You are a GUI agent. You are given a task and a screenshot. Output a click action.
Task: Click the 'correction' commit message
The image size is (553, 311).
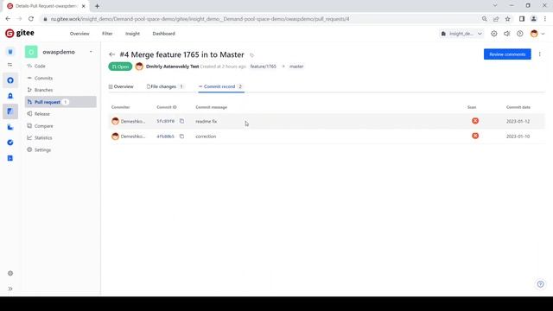tap(206, 136)
